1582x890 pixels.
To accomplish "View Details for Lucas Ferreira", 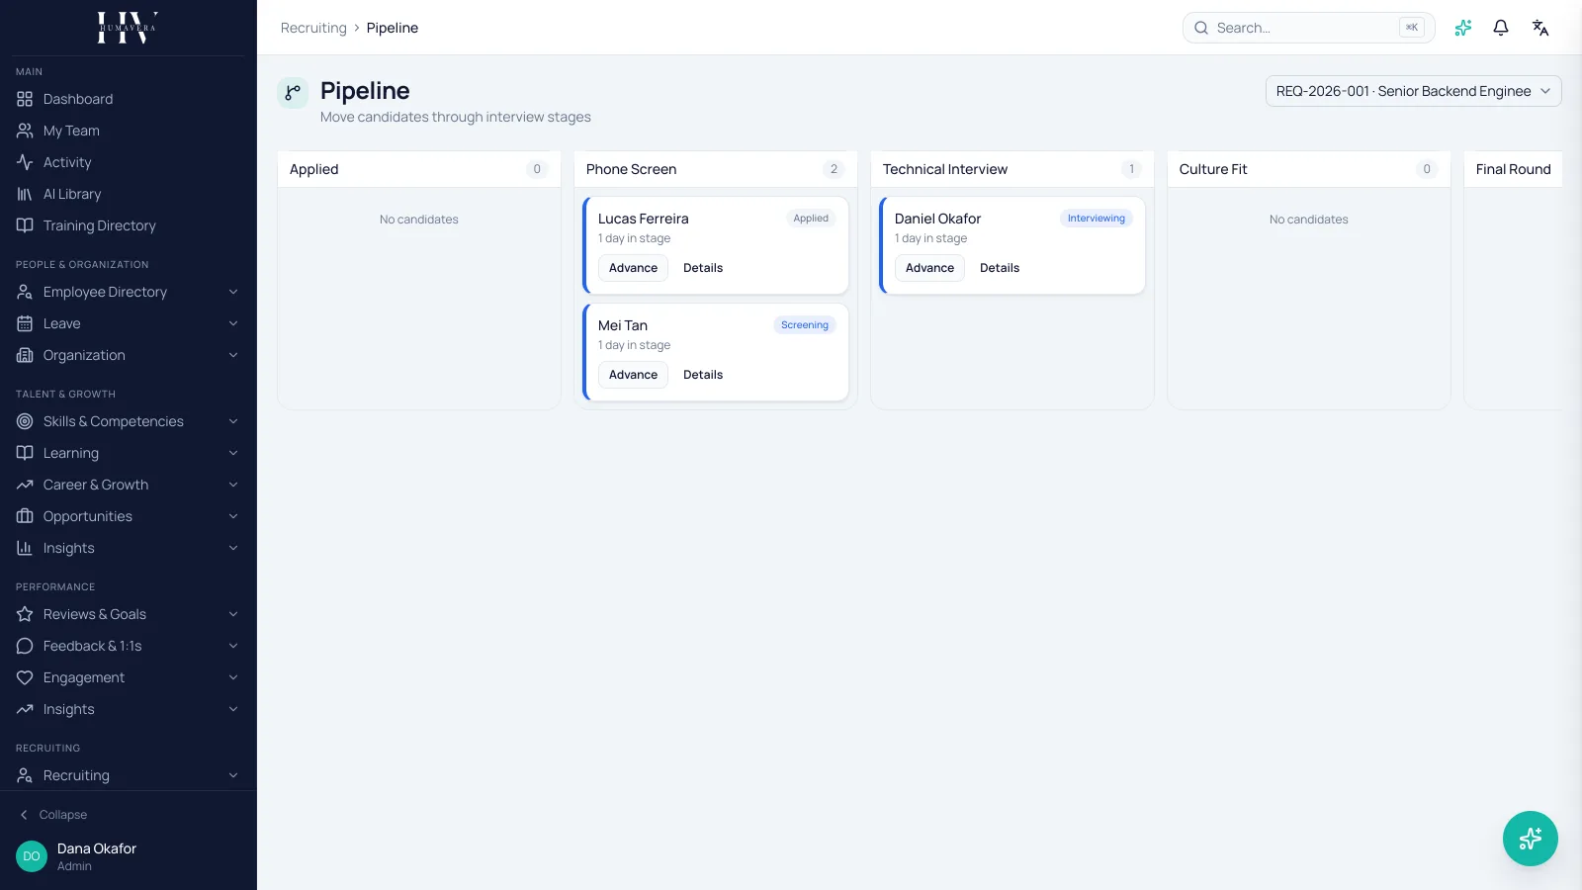I will click(703, 268).
